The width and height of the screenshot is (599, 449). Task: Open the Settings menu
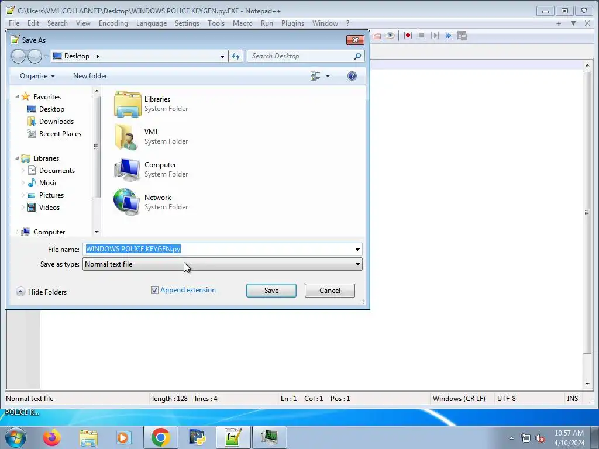coord(187,23)
